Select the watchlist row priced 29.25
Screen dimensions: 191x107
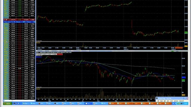(x=19, y=56)
